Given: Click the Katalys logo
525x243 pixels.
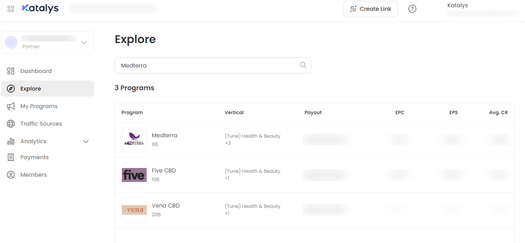Looking at the screenshot, I should point(40,8).
